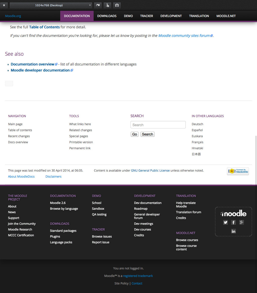Screen dimensions: 257x293
Task: Click the Powered by MediaWiki badge
Action: 238,171
